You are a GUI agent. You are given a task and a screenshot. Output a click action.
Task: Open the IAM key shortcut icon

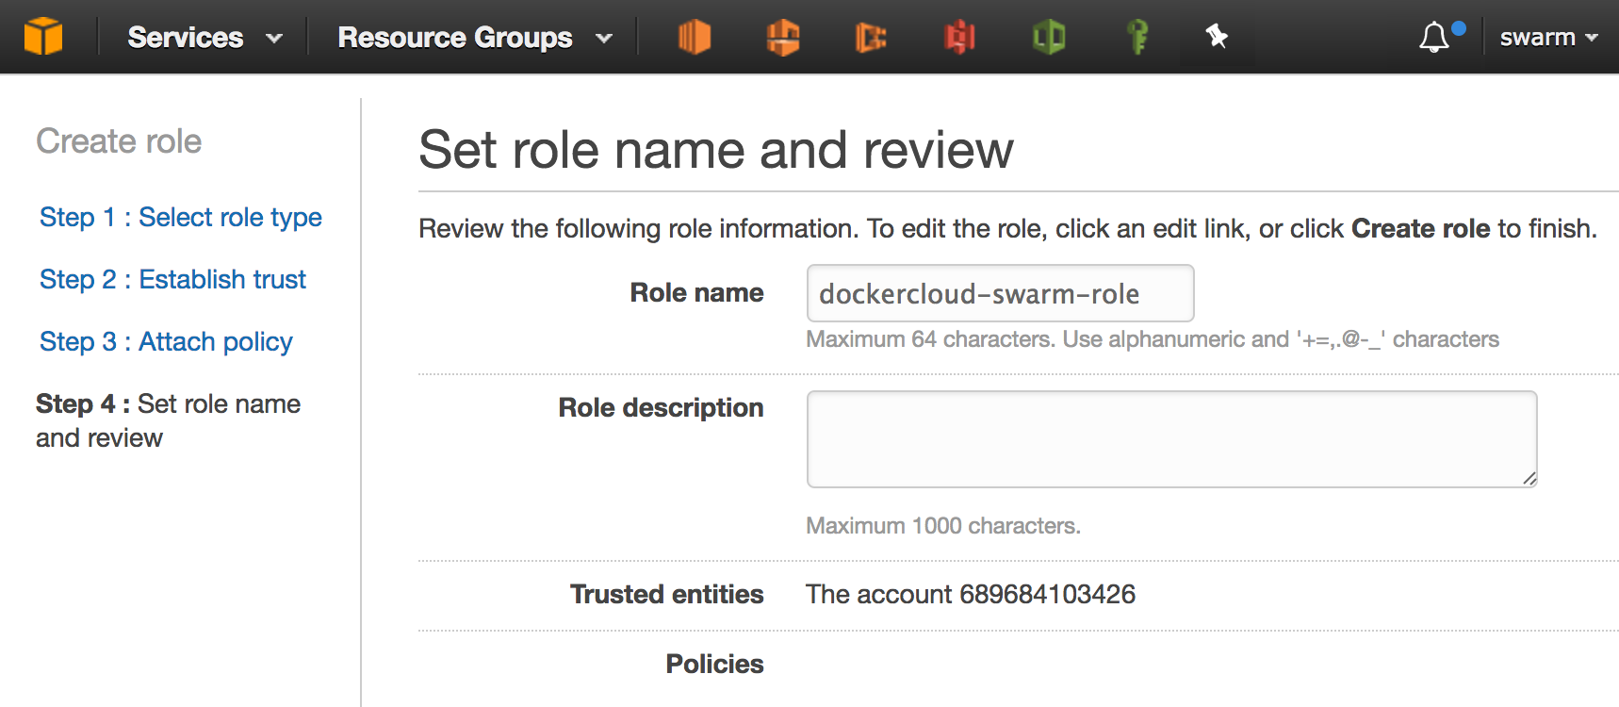(1137, 38)
